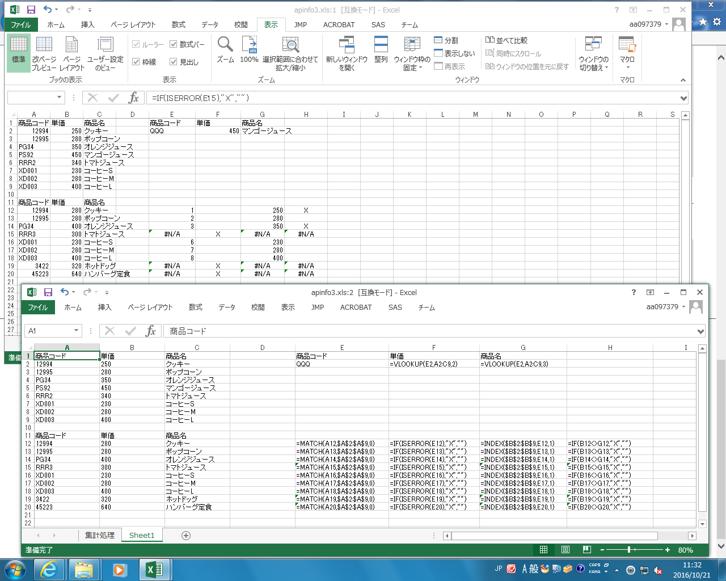This screenshot has height=581, width=726.
Task: Toggle the 数式バー checkbox
Action: pyautogui.click(x=174, y=44)
